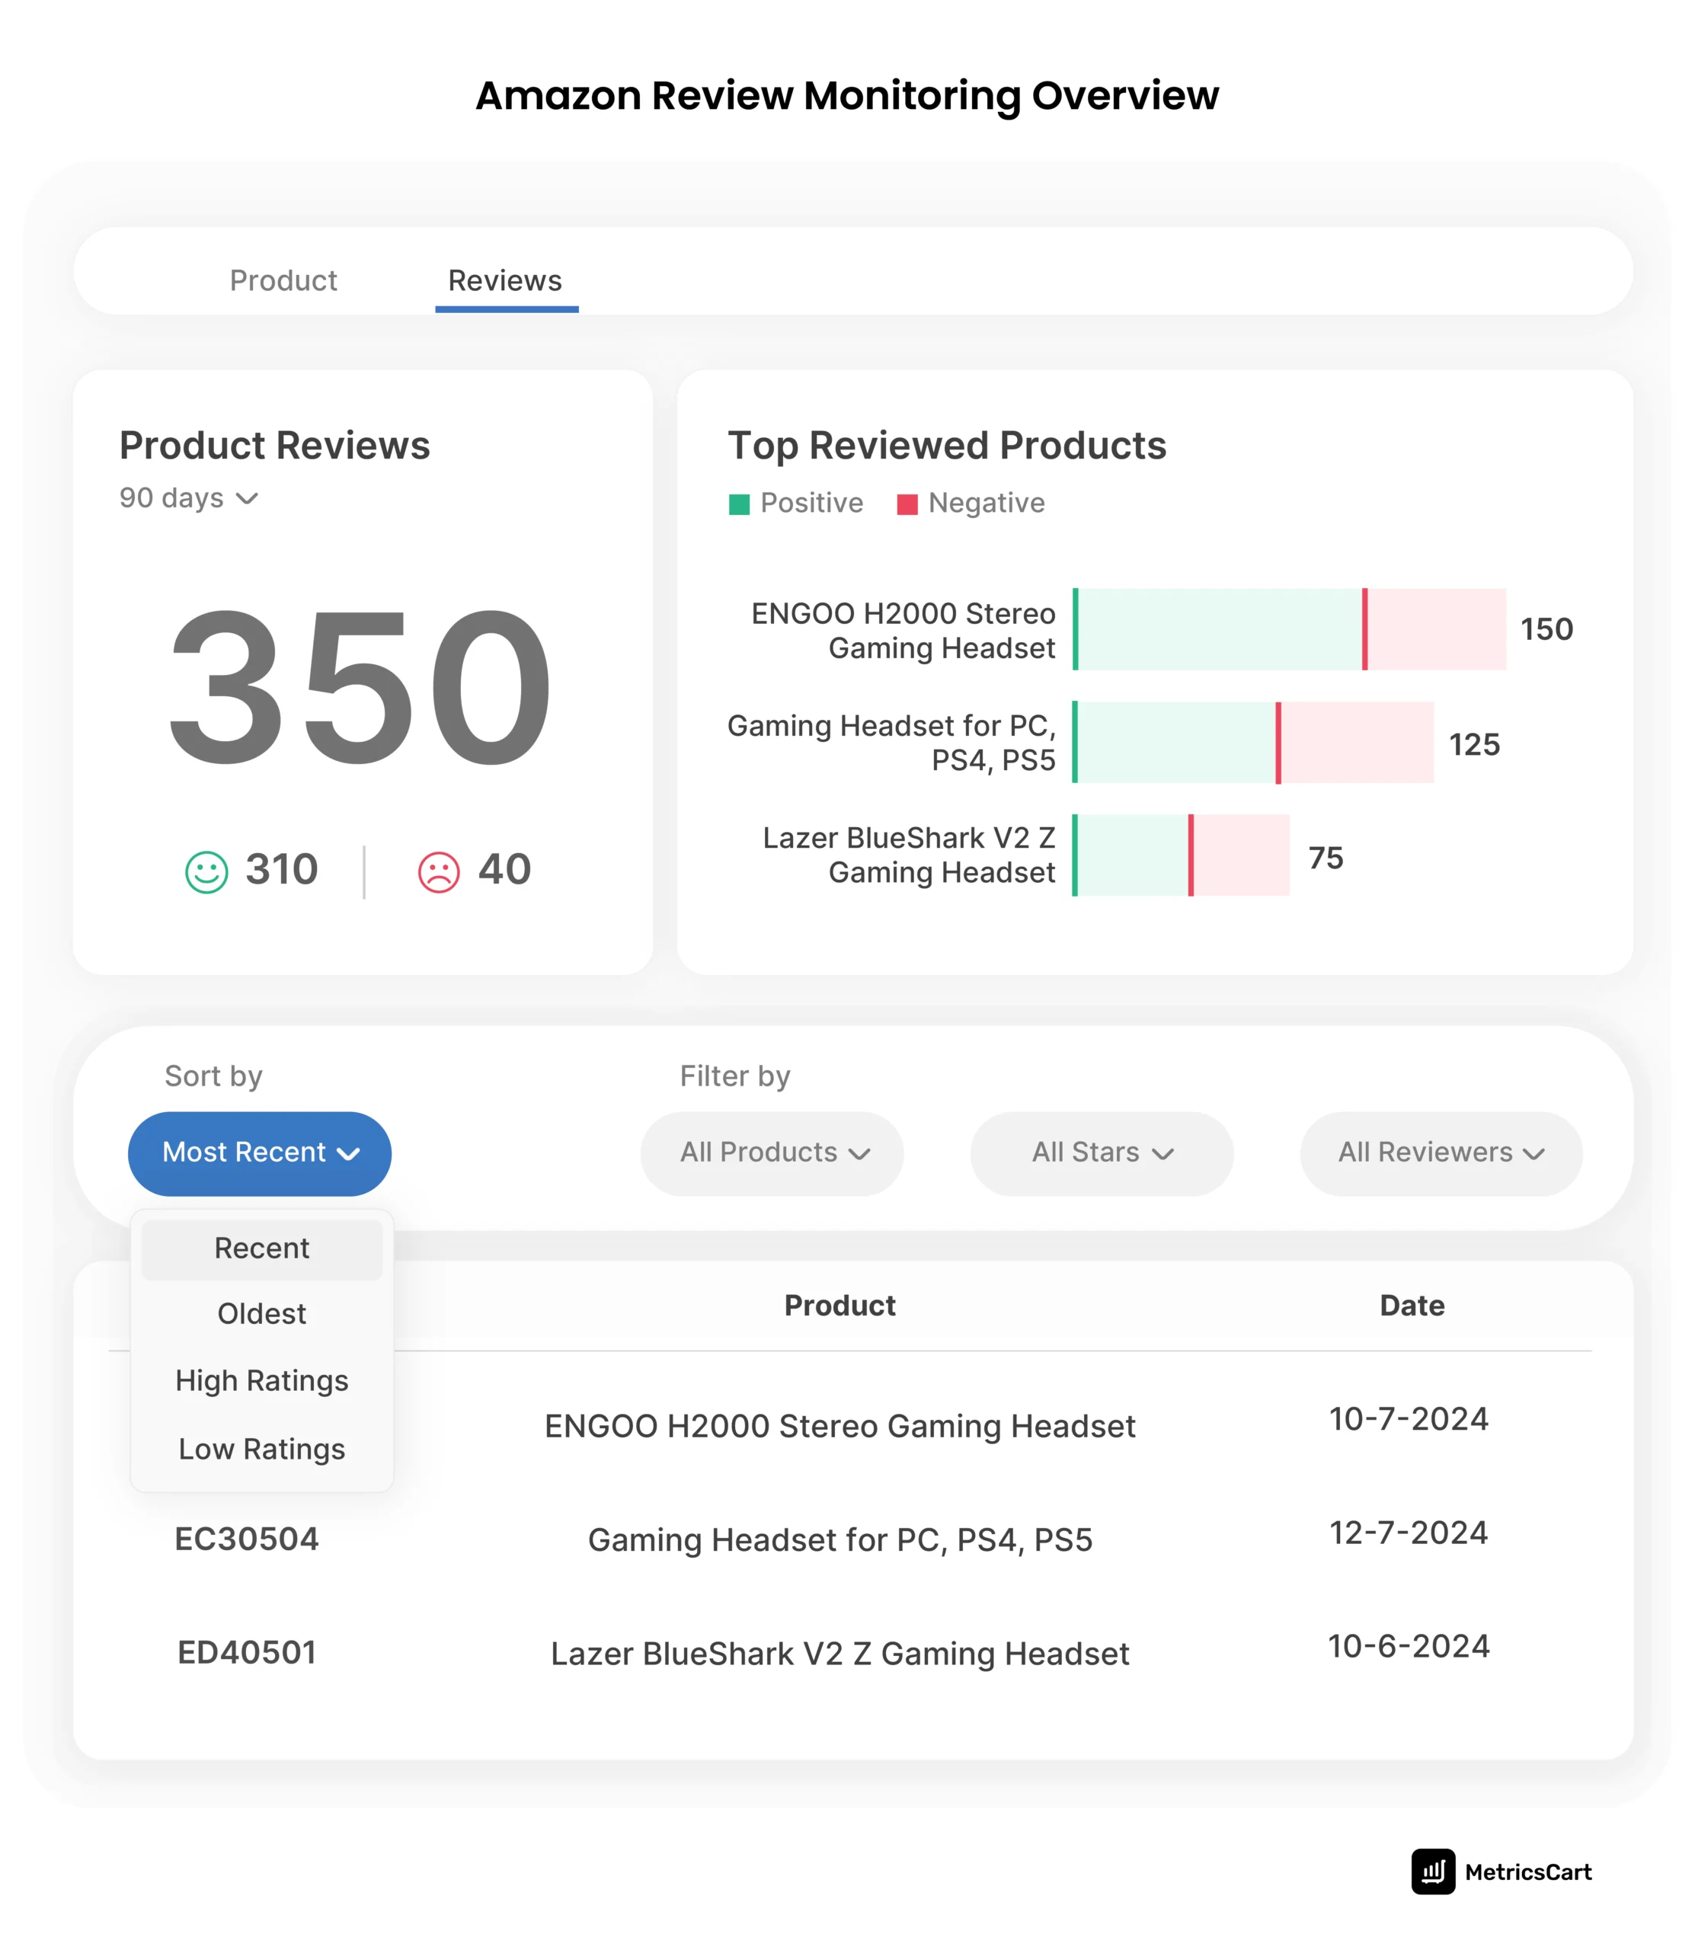The height and width of the screenshot is (1950, 1695).
Task: Expand the All Reviewers filter
Action: (x=1441, y=1152)
